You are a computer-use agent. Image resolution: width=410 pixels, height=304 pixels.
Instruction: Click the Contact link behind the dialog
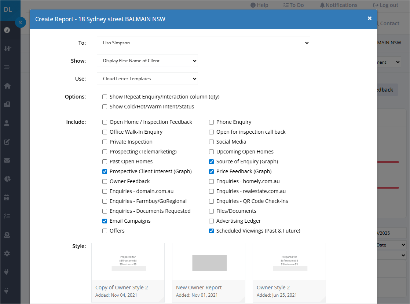point(389,23)
